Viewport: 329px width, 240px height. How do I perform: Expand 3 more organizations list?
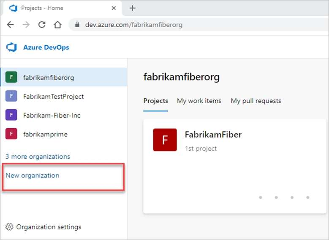tap(38, 157)
